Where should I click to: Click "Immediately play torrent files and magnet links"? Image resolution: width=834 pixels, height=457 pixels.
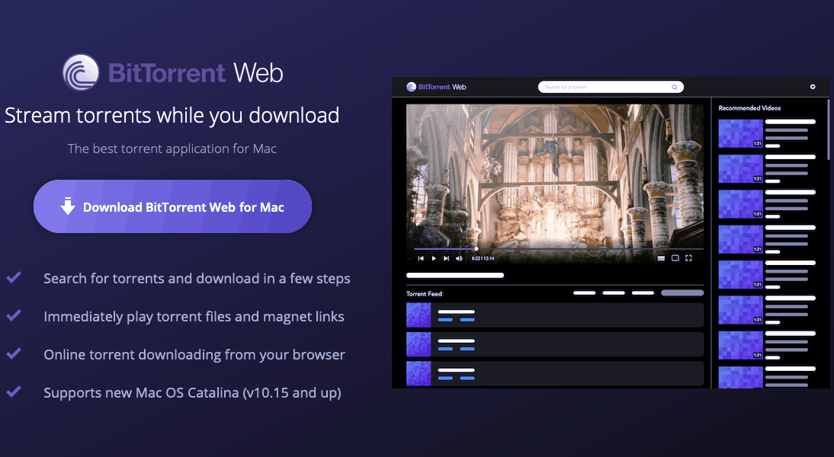click(194, 317)
